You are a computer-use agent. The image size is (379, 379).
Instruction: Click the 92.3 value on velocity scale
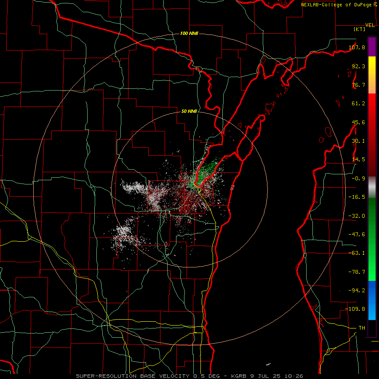[x=358, y=66]
